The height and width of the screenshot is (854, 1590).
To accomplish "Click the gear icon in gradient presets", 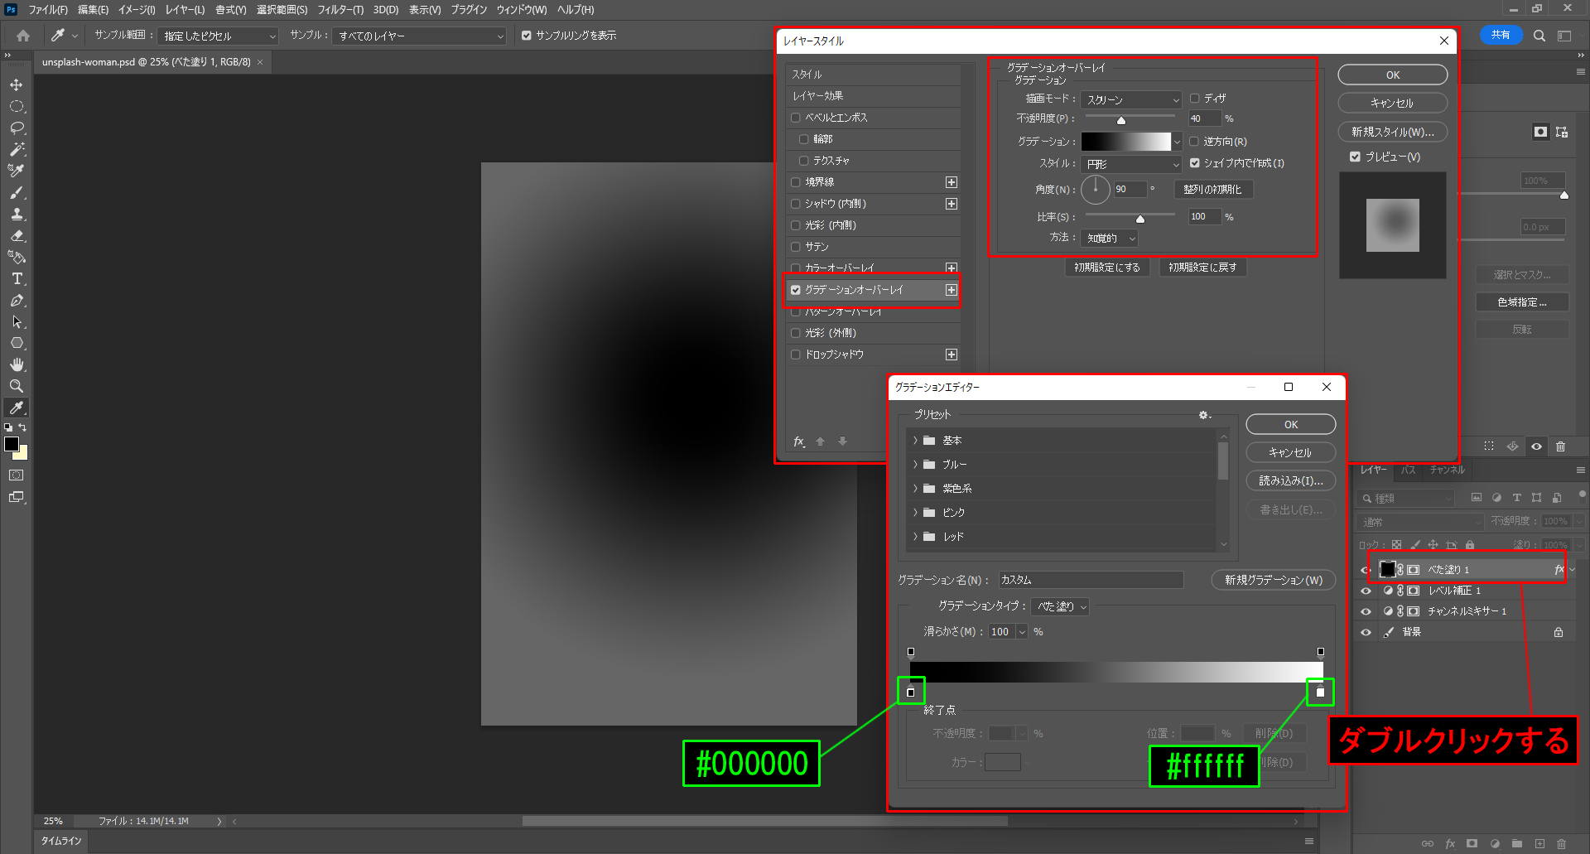I will [x=1204, y=415].
